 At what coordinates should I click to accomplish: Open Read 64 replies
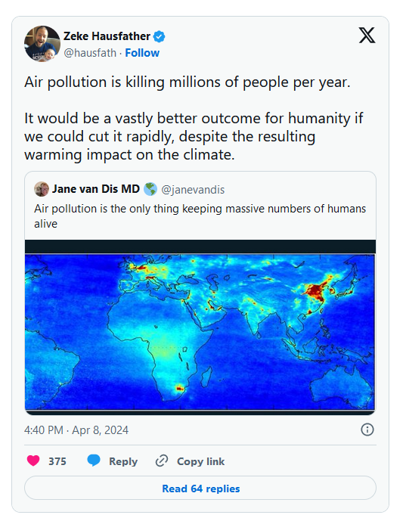pyautogui.click(x=200, y=488)
